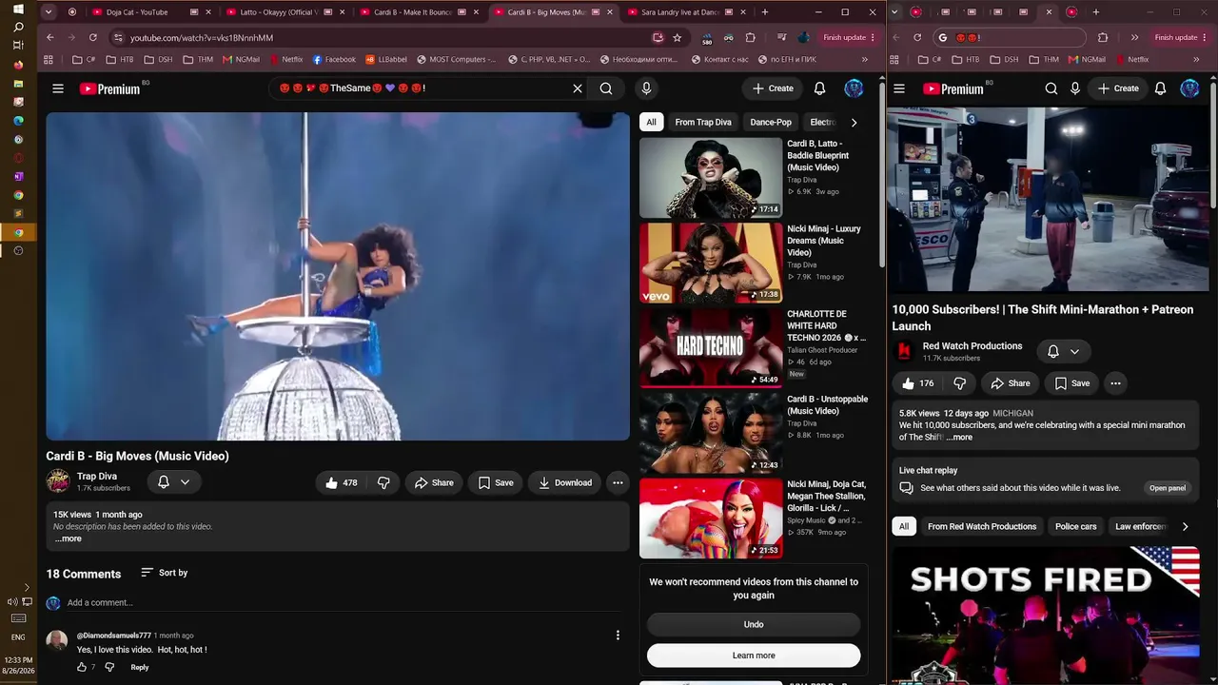Screen dimensions: 1218x685
Task: Show hidden bookmarks in left window
Action: (867, 59)
